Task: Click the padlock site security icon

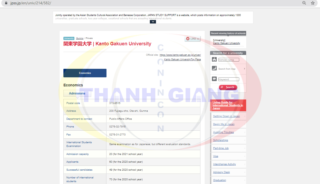Action: [6, 3]
